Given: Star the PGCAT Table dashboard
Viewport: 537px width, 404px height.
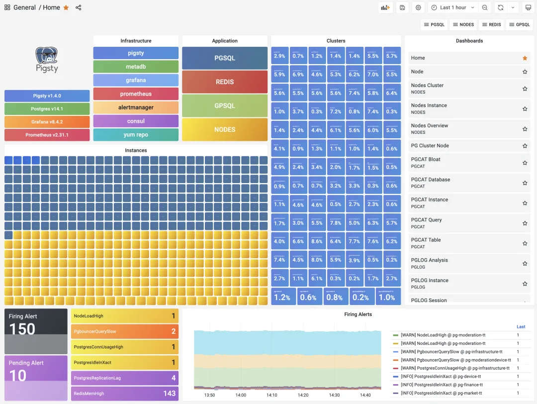Looking at the screenshot, I should tap(525, 244).
